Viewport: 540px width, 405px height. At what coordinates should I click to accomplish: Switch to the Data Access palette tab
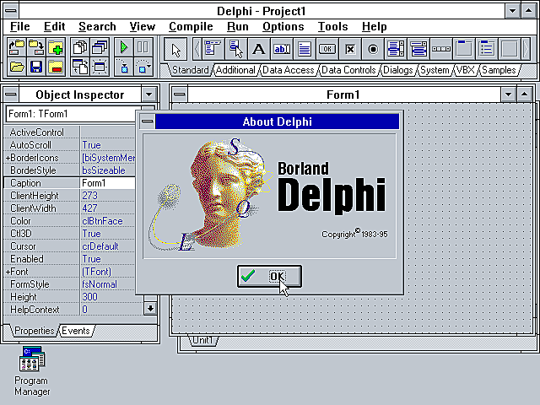[289, 70]
